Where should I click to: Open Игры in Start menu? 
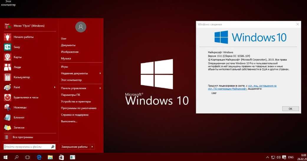click(x=64, y=67)
